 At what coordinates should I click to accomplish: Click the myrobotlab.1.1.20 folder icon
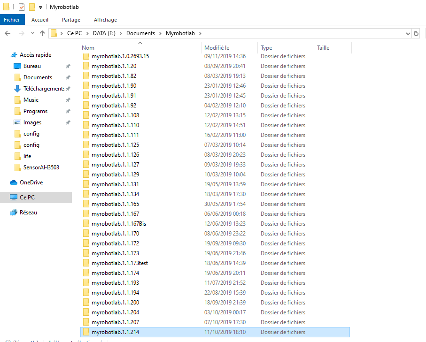tap(86, 66)
